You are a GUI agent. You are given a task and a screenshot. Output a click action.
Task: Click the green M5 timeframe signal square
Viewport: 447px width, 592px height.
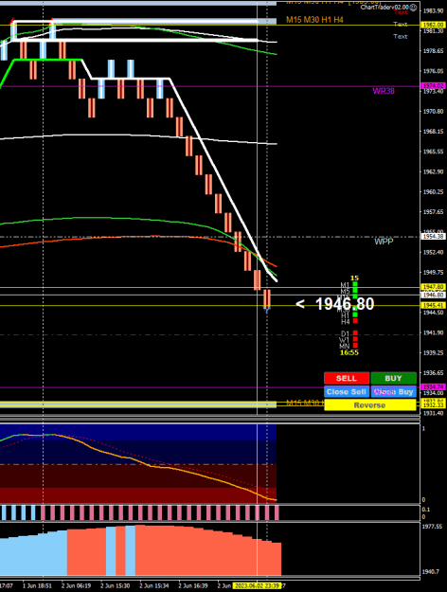(355, 291)
